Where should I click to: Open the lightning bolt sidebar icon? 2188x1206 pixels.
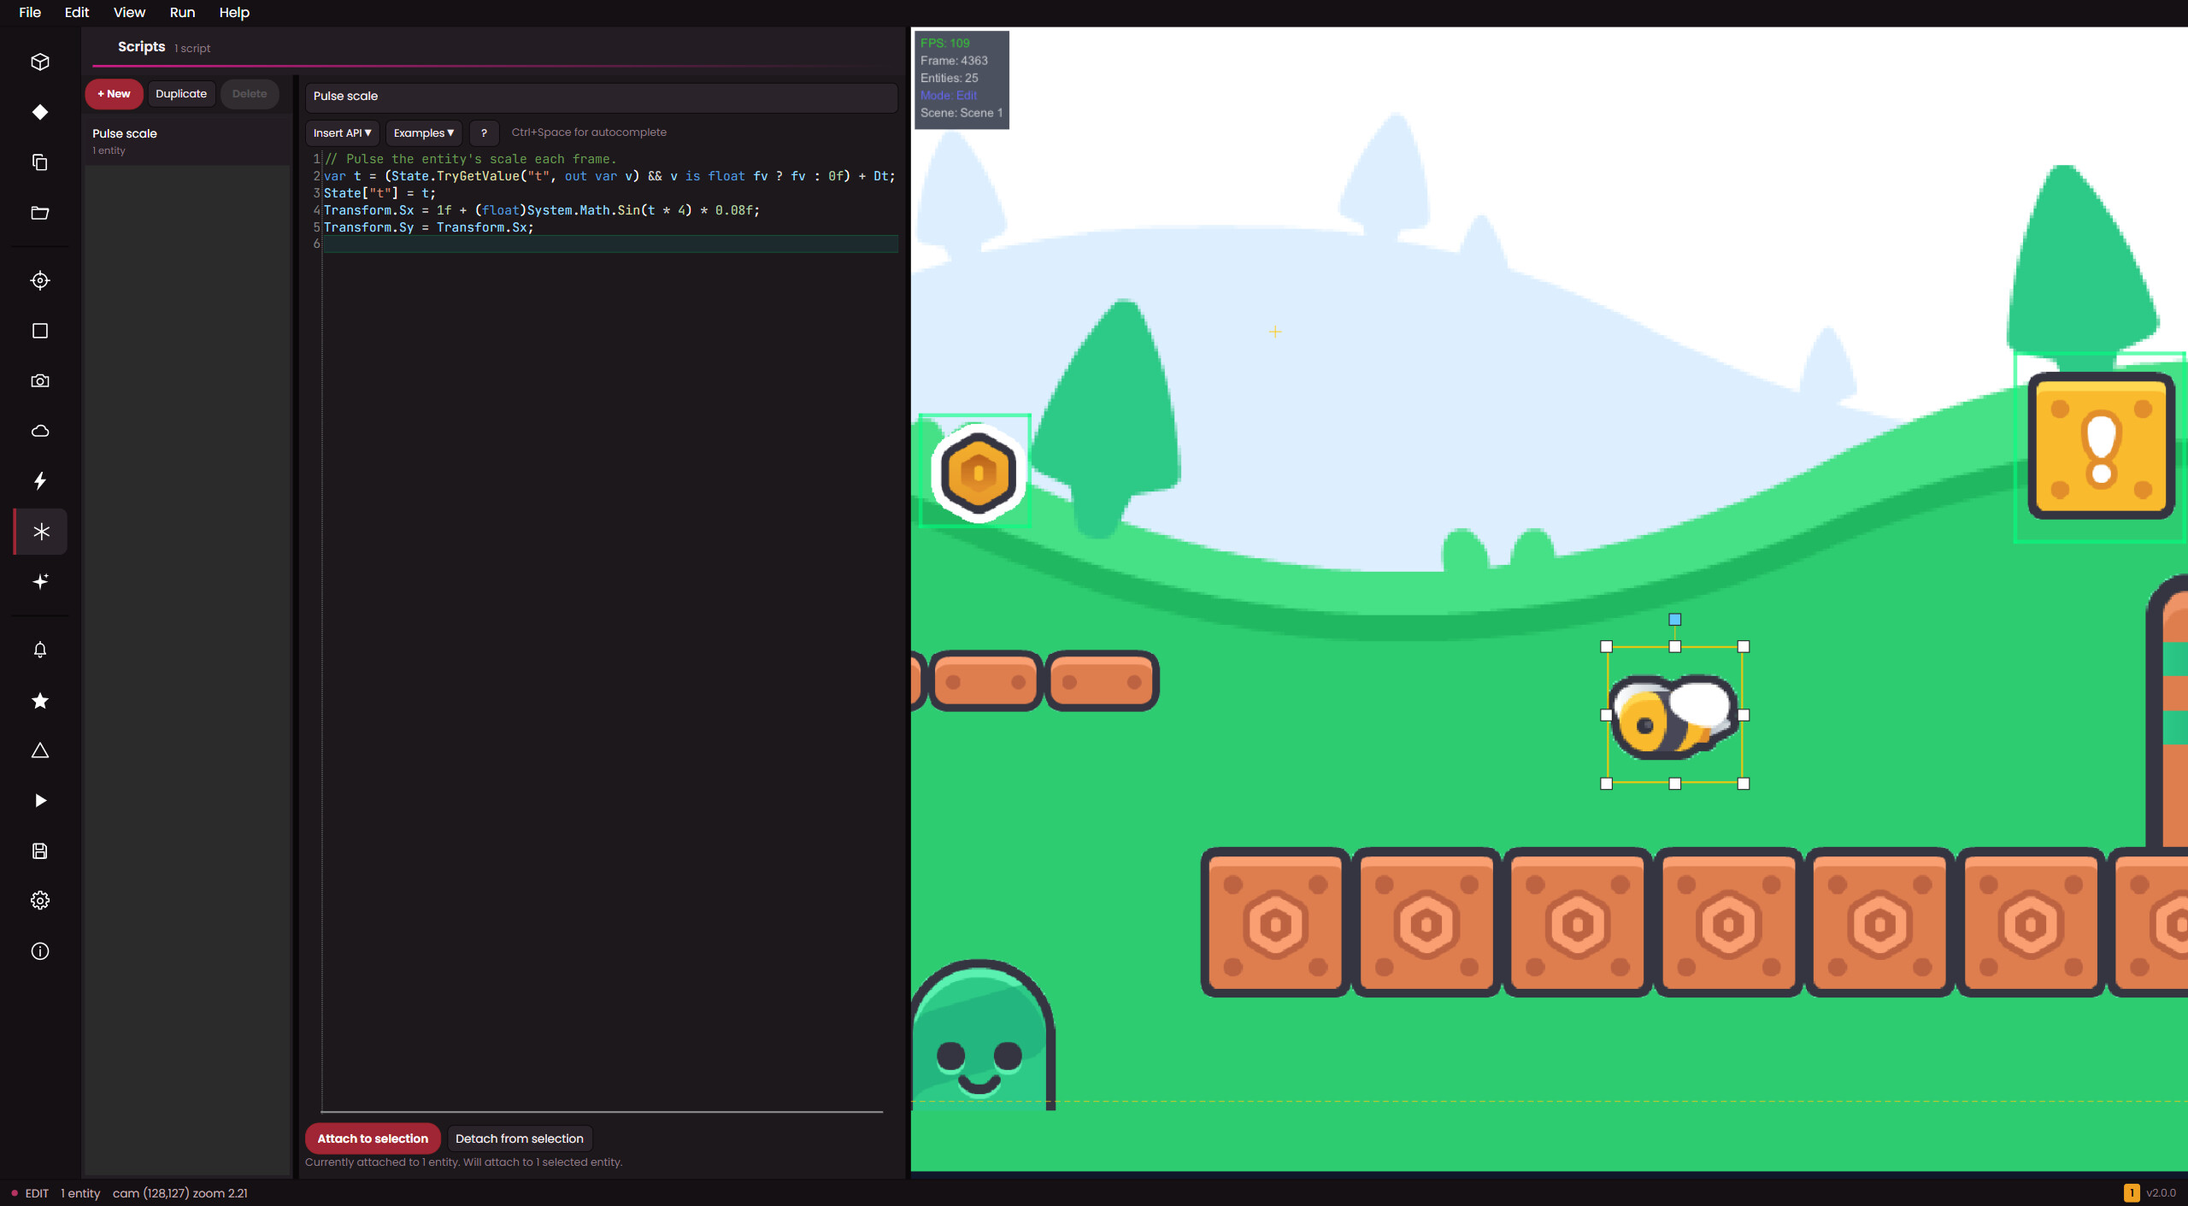40,481
